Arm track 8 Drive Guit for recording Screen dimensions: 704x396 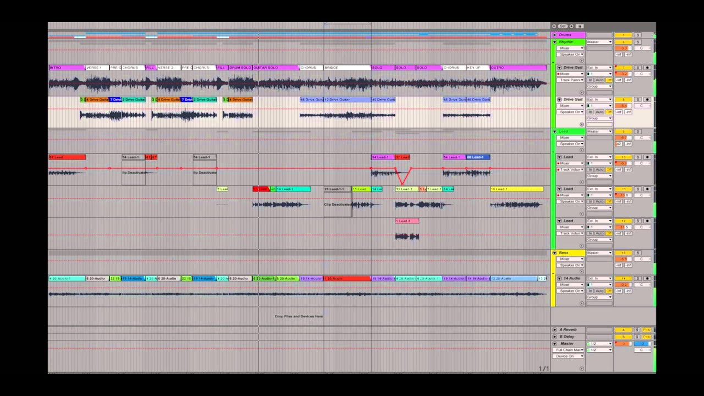click(647, 100)
